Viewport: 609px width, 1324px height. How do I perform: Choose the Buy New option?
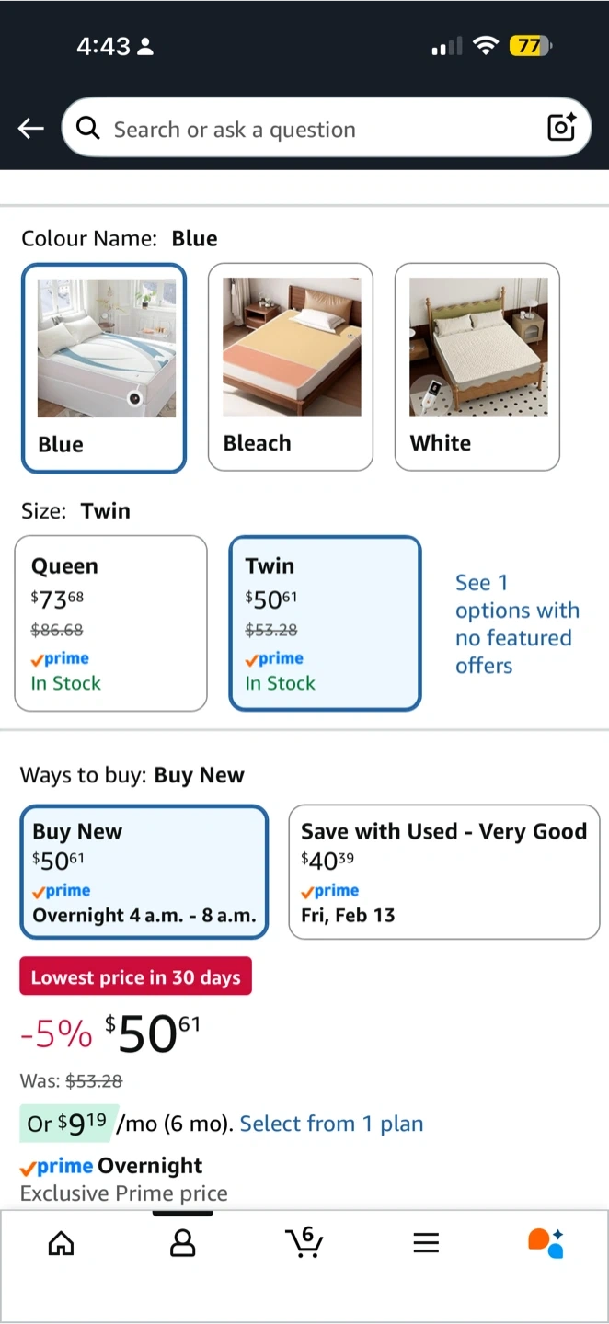[x=144, y=872]
